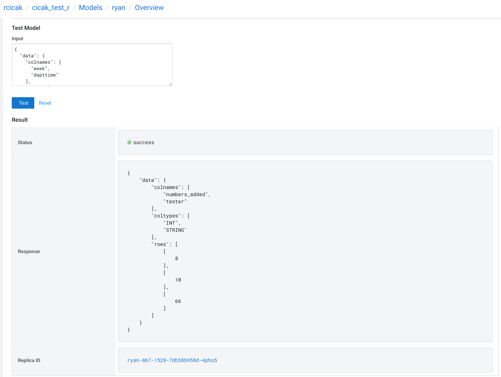Click the Result section heading

(x=20, y=120)
